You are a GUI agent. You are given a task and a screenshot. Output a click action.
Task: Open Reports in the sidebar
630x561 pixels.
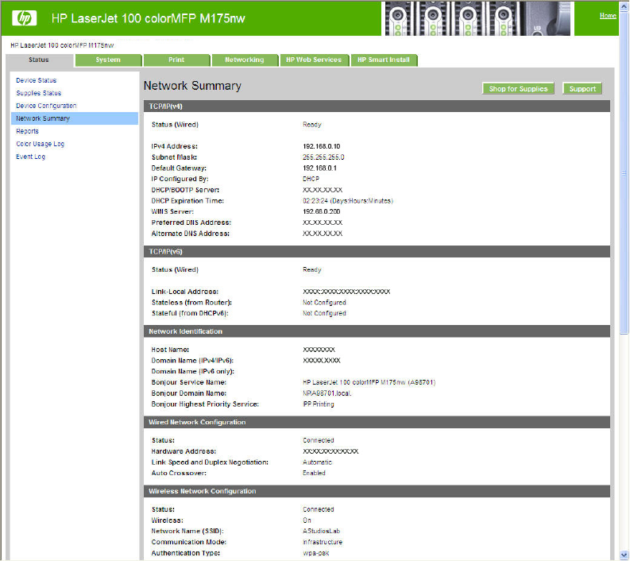(x=27, y=131)
